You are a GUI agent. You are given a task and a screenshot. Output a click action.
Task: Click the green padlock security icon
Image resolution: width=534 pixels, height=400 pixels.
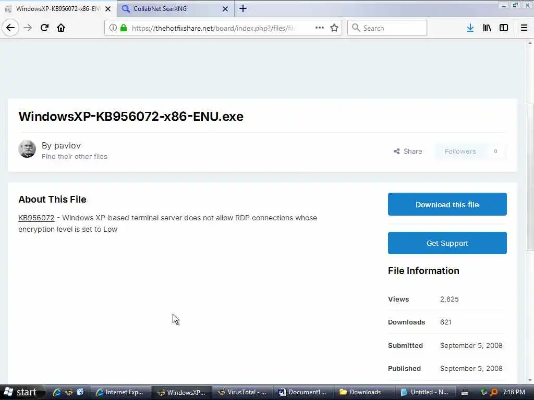tap(124, 28)
